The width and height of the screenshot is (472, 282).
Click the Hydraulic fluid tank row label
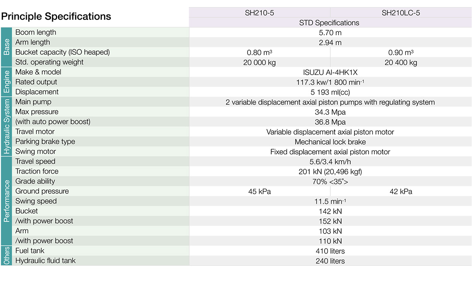[46, 261]
